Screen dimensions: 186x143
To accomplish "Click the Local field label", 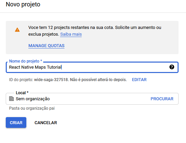I will (x=22, y=93).
